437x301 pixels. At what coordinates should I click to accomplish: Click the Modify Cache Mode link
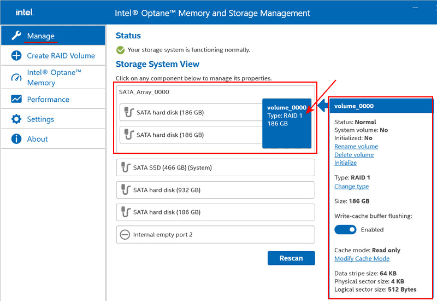pos(362,258)
